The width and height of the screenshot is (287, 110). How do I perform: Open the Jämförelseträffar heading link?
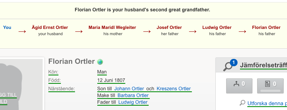[263, 65]
